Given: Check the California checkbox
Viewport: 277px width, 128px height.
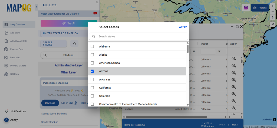Looking at the screenshot, I should pos(92,87).
